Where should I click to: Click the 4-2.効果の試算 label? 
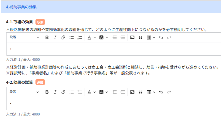(20, 82)
